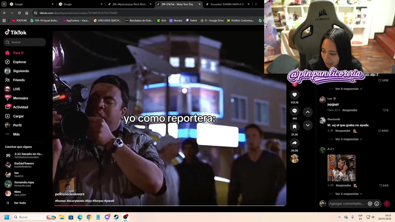Switch to first Google tab
This screenshot has height=222, width=395.
click(x=31, y=4)
